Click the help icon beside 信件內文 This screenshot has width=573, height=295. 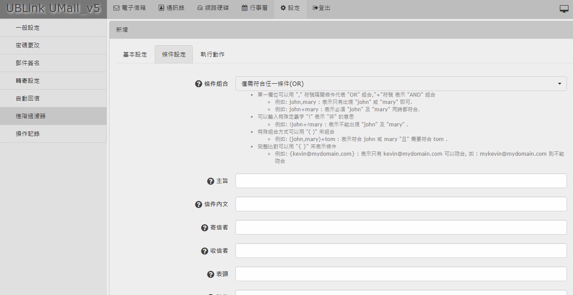[199, 204]
